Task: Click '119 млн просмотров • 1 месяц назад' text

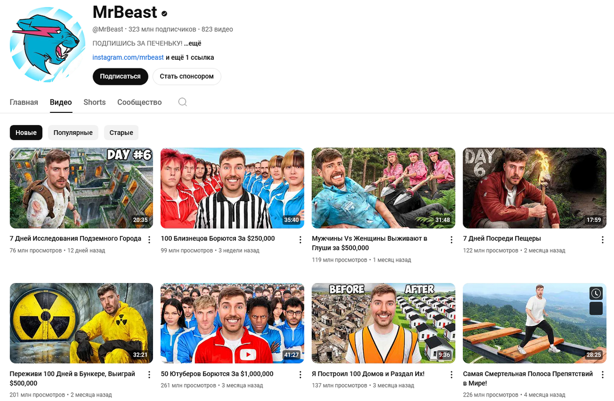Action: [361, 260]
